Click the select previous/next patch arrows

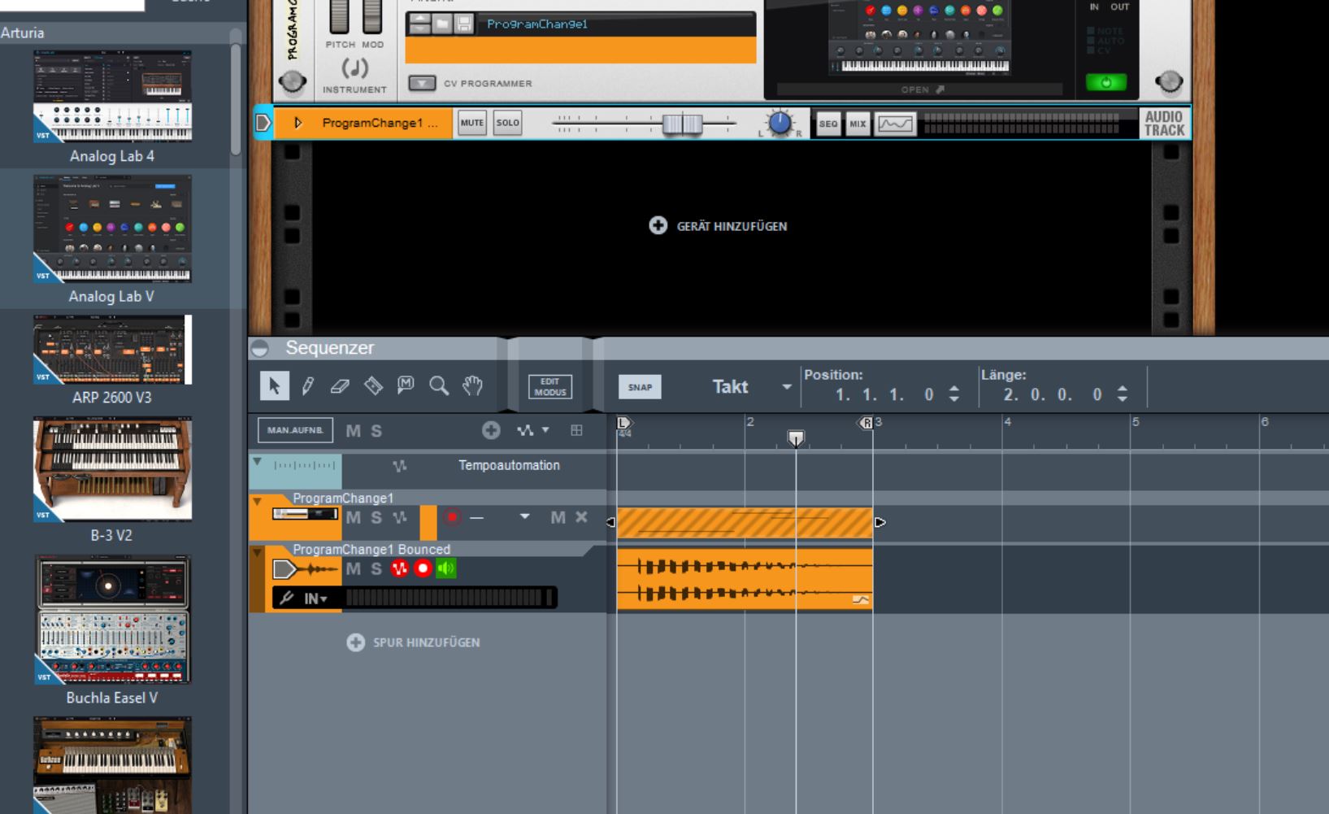[x=419, y=24]
